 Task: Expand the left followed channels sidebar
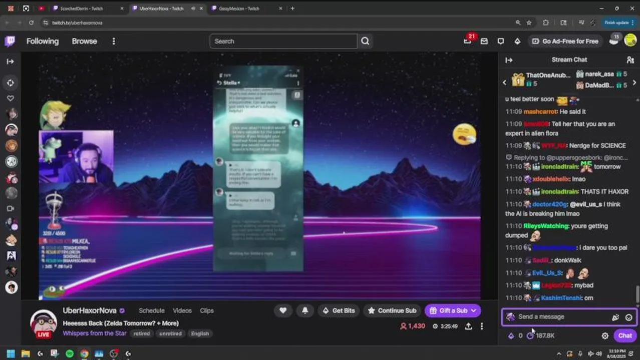pyautogui.click(x=10, y=61)
